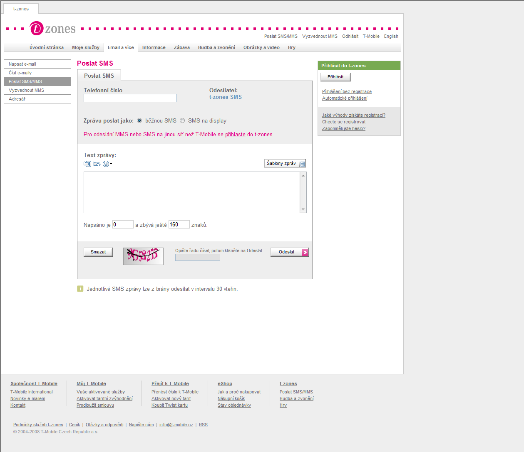Open the Úvodní stránka tab

tap(47, 47)
